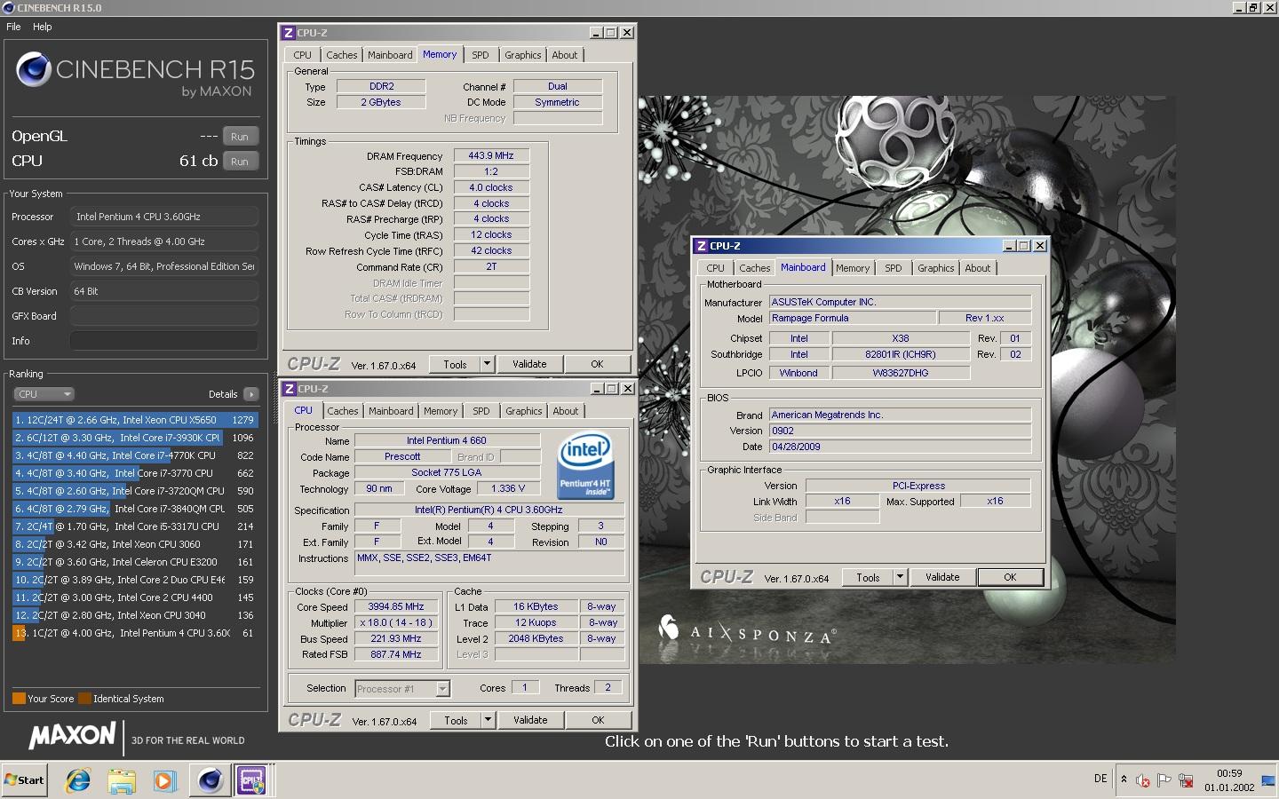Open SPD tab in Memory CPU-Z window

point(480,55)
